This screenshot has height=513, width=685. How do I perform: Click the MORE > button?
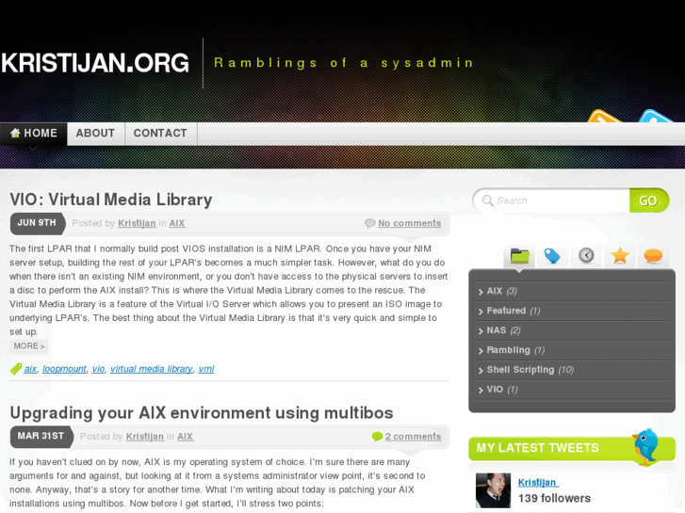(x=29, y=345)
